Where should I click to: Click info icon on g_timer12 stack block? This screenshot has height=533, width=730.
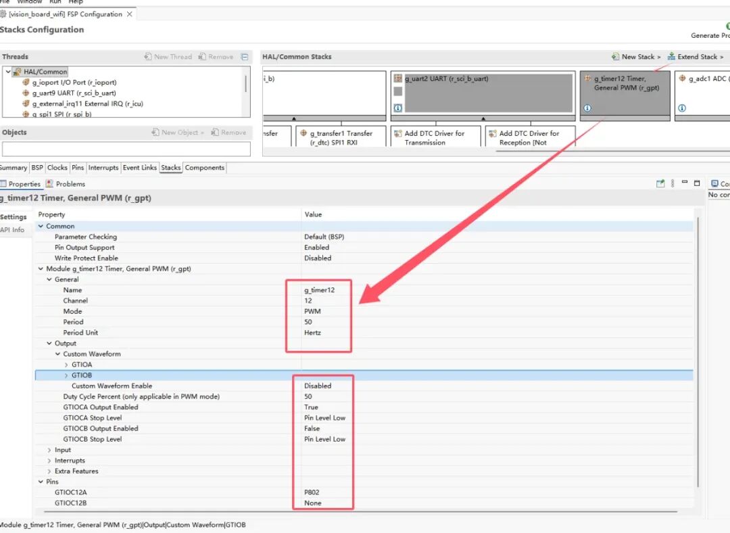click(x=587, y=108)
